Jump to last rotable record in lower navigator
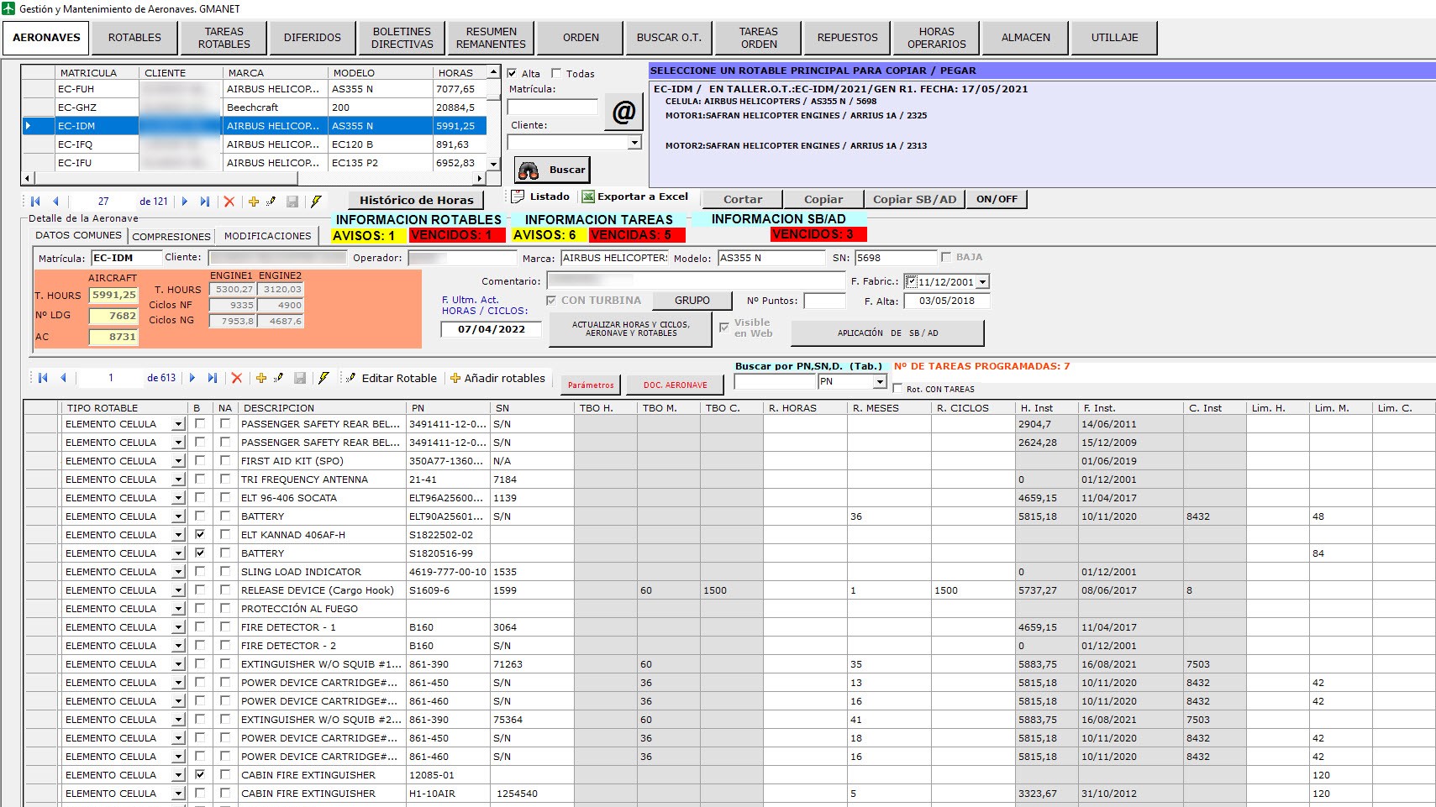1436x807 pixels. [213, 378]
